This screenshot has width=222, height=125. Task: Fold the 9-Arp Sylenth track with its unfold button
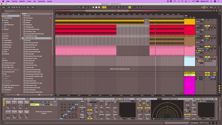[185, 57]
